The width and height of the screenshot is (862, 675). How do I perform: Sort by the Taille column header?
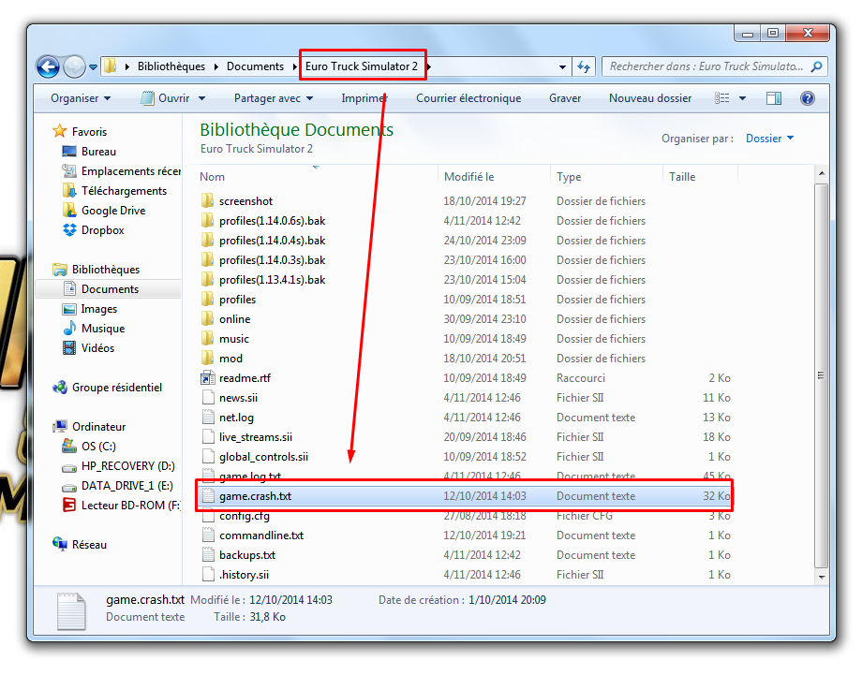(x=682, y=177)
